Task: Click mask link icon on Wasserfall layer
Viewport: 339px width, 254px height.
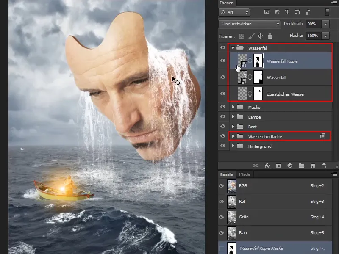Action: (250, 77)
